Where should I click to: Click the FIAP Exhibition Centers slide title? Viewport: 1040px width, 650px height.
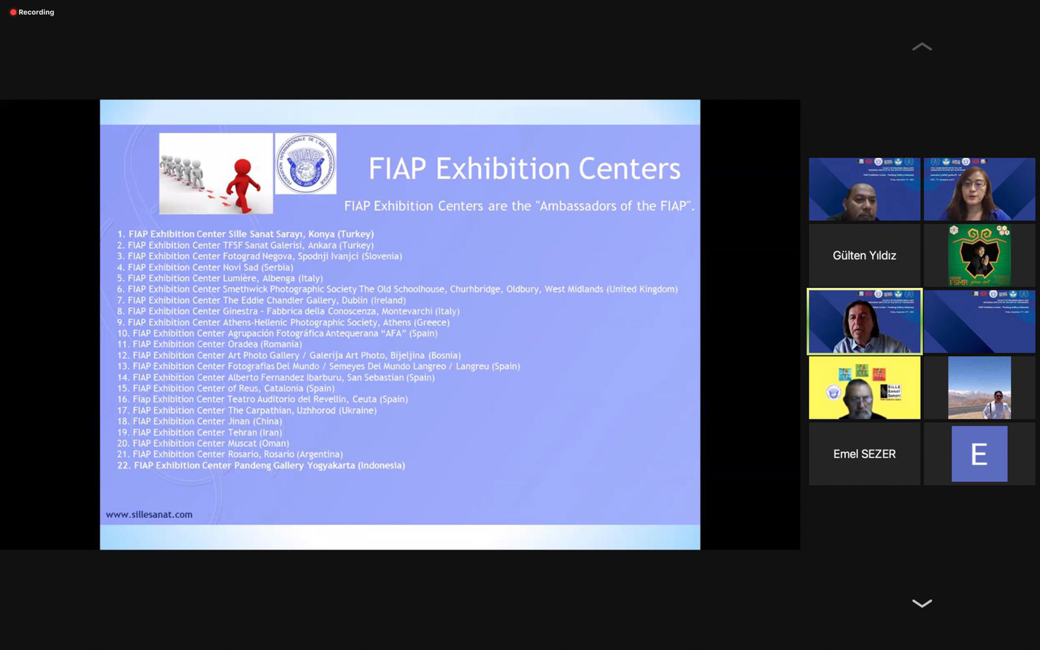pyautogui.click(x=524, y=168)
